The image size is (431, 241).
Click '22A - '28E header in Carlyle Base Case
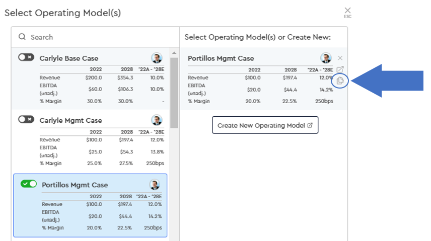151,69
